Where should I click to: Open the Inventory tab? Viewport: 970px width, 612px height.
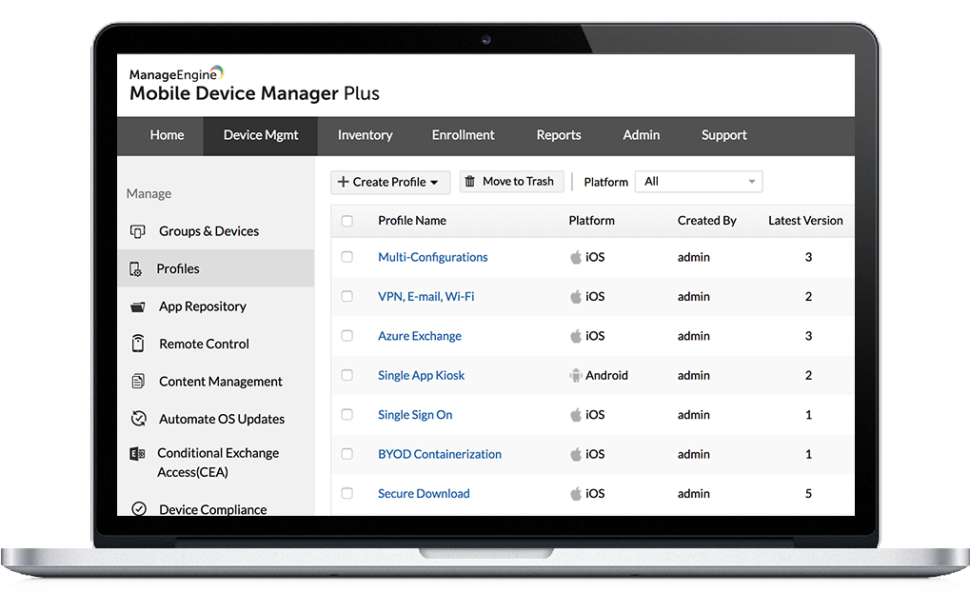[x=365, y=135]
